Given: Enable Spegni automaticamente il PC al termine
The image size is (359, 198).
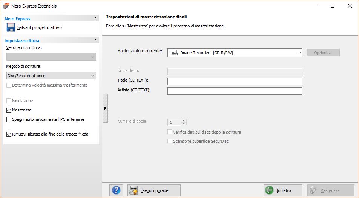Looking at the screenshot, I should (x=9, y=119).
